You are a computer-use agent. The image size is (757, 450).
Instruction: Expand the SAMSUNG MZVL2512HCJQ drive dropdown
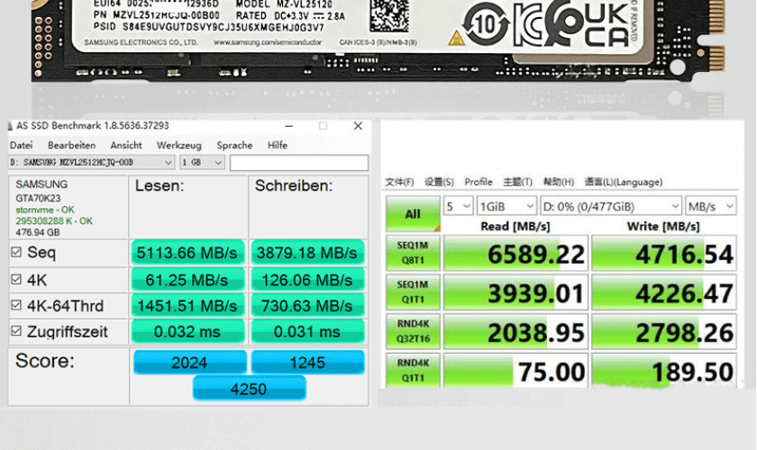(92, 163)
